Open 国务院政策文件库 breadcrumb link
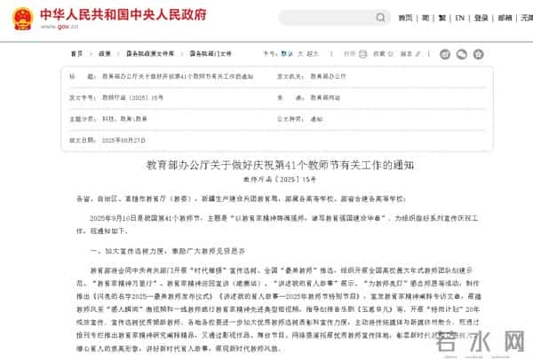The image size is (533, 359). (150, 53)
